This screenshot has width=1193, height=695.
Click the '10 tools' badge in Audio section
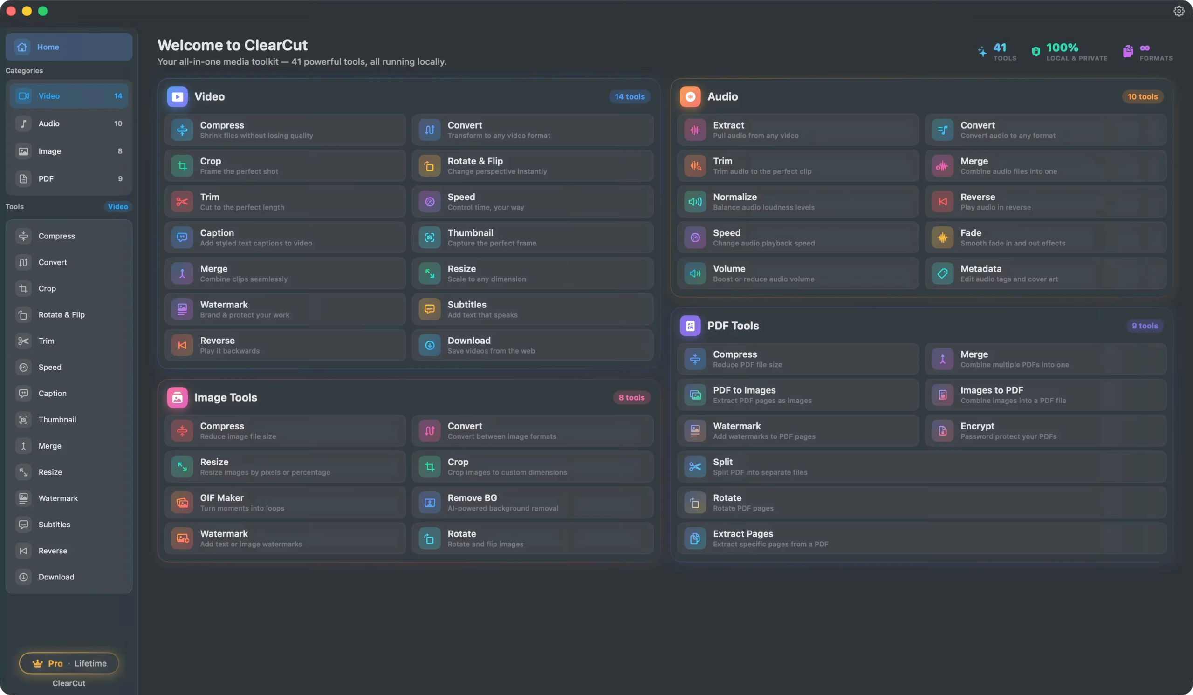[x=1142, y=96]
